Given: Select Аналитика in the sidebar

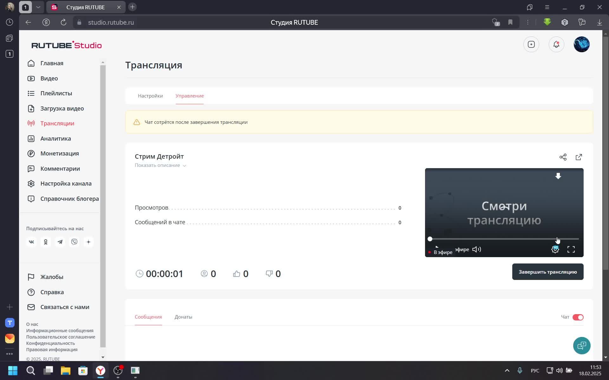Looking at the screenshot, I should pyautogui.click(x=55, y=138).
